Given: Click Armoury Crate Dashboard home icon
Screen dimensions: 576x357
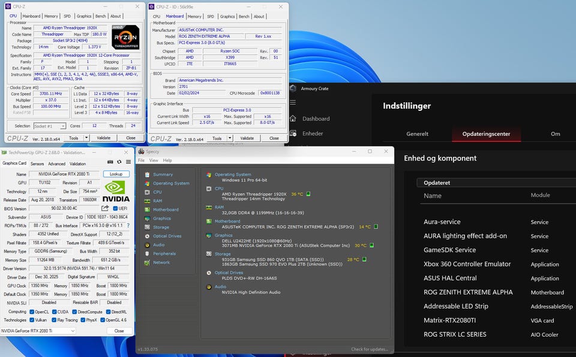Looking at the screenshot, I should 293,119.
